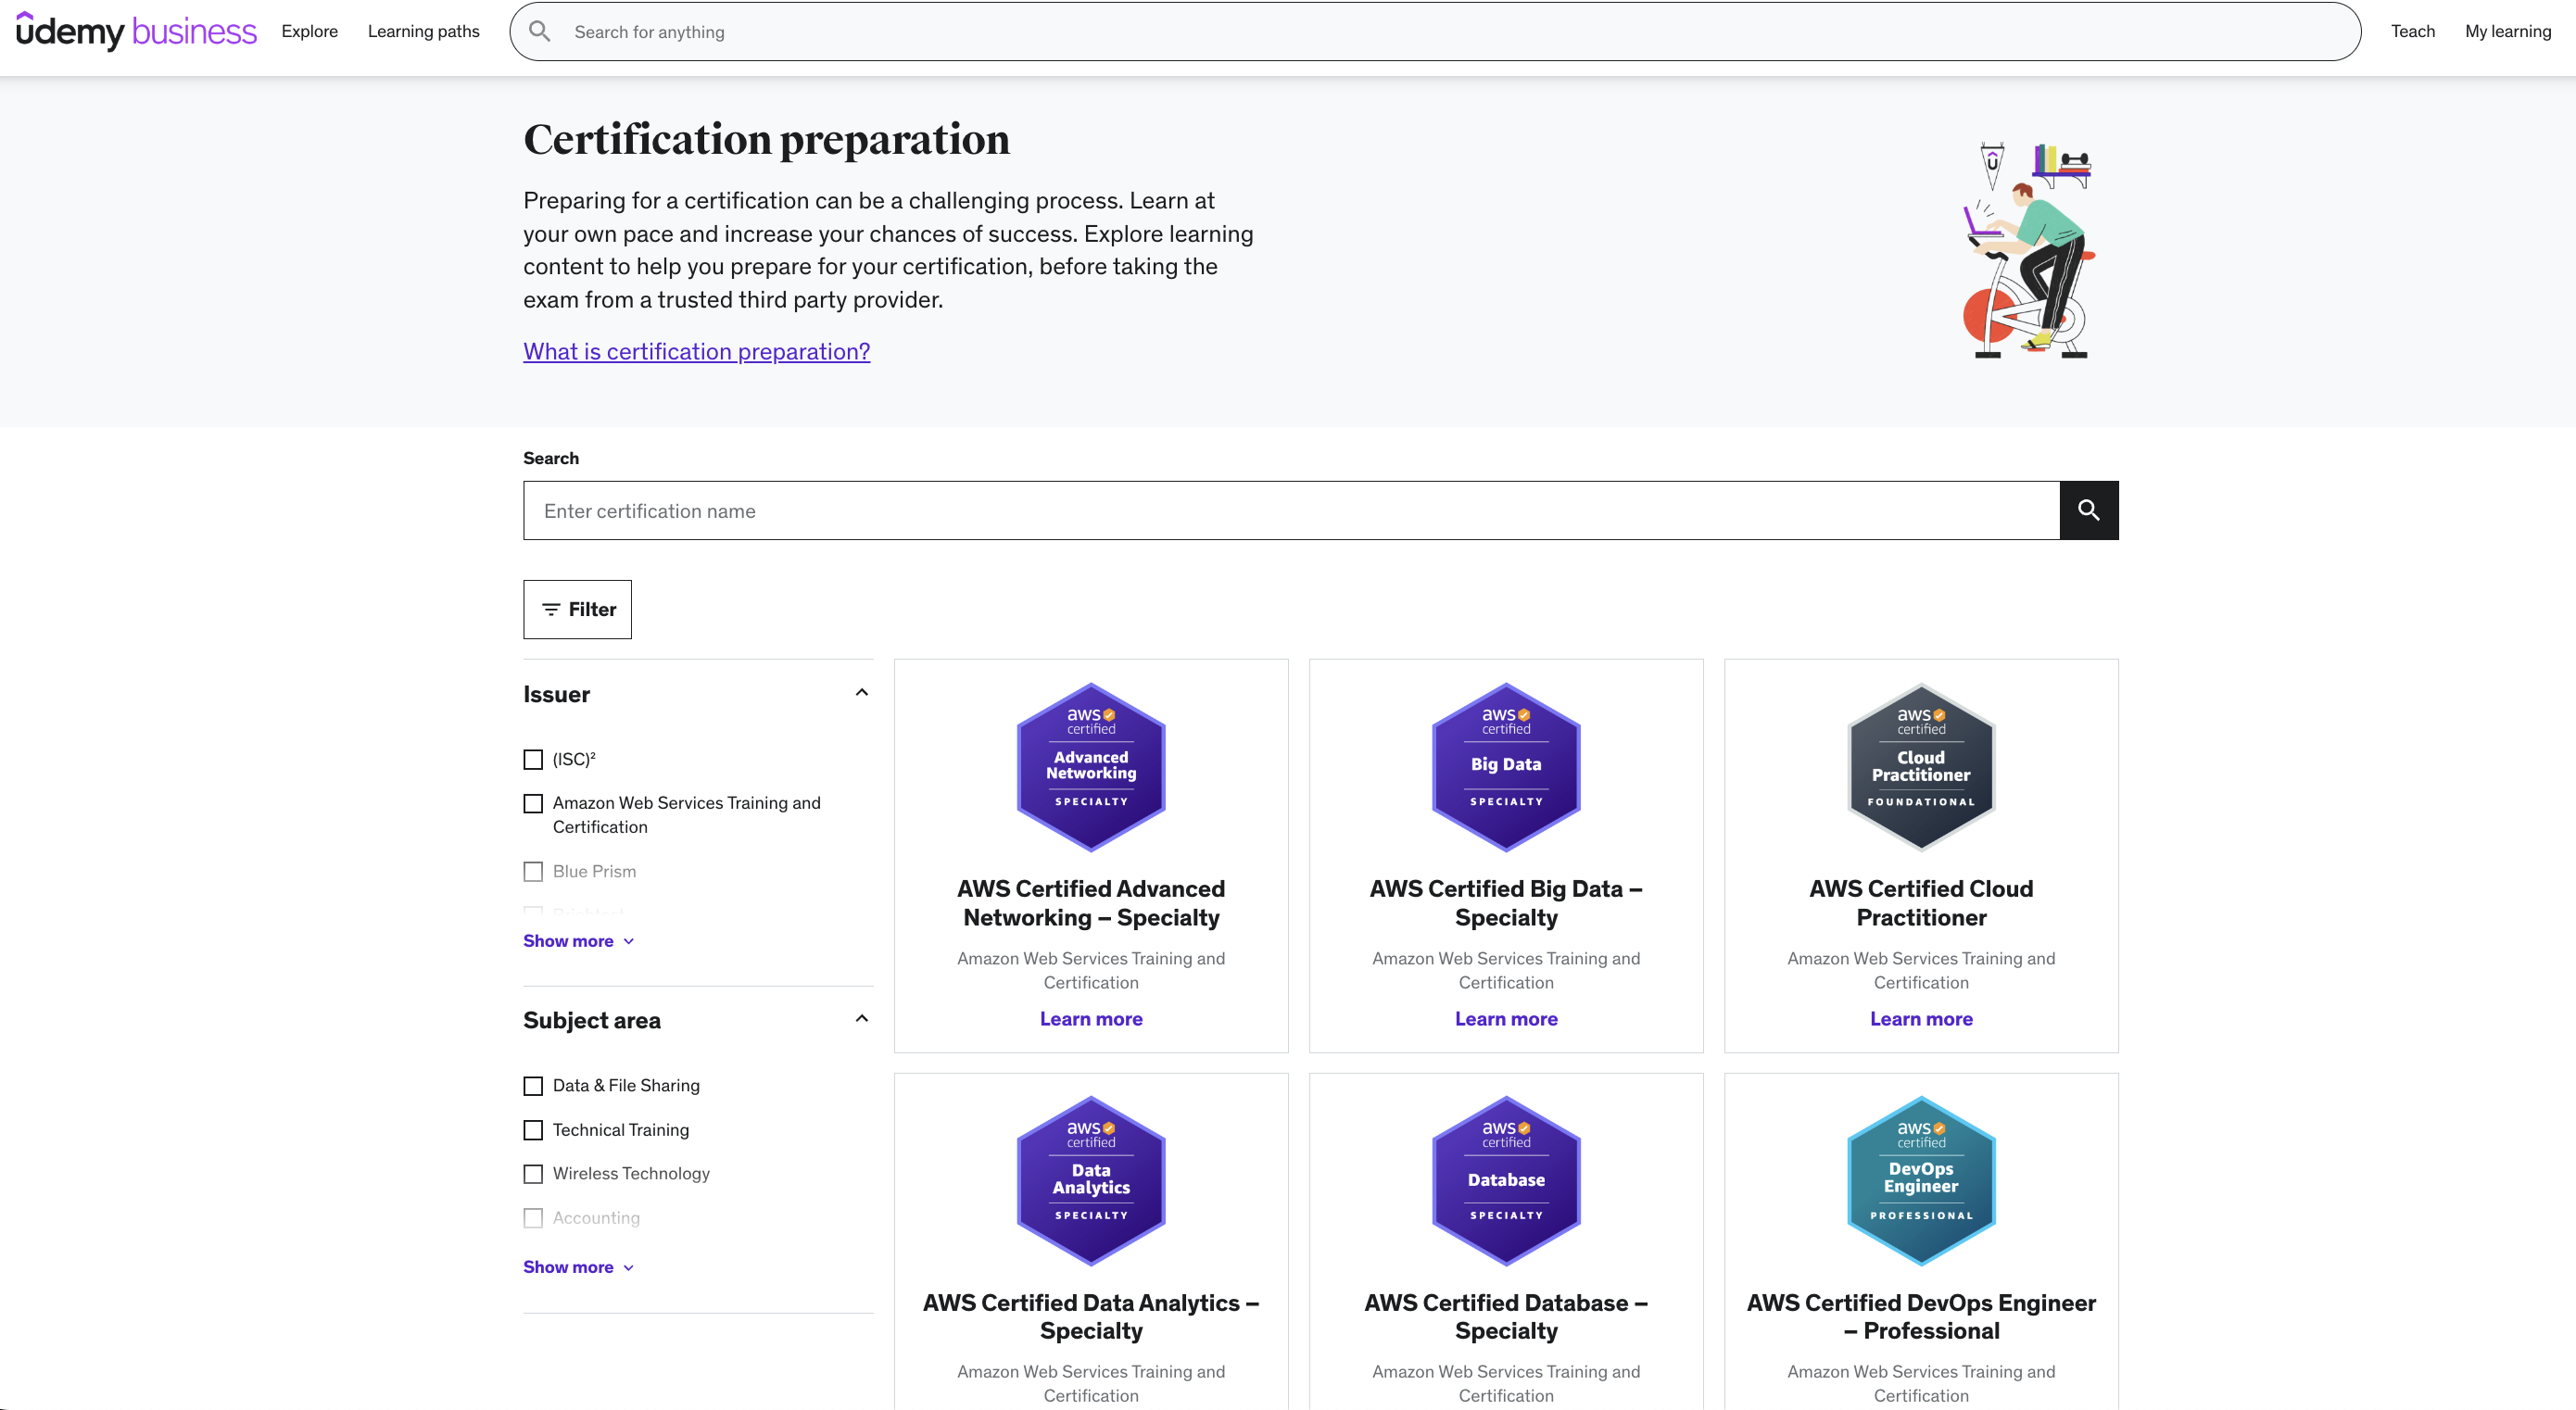Click the AWS Certified Data Analytics Specialty badge
Image resolution: width=2576 pixels, height=1410 pixels.
click(x=1090, y=1181)
